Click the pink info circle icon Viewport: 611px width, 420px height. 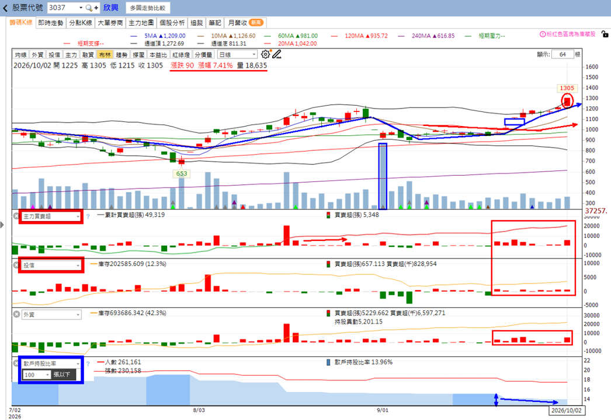543,34
